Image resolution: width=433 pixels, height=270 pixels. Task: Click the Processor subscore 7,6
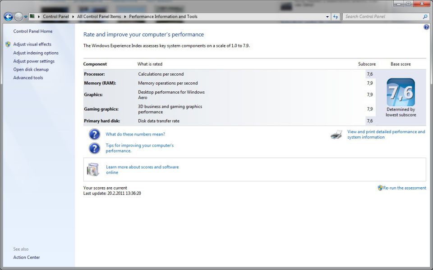pos(370,74)
